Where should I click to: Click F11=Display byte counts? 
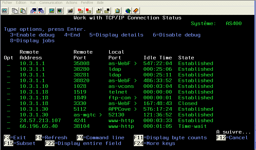click(x=175, y=138)
